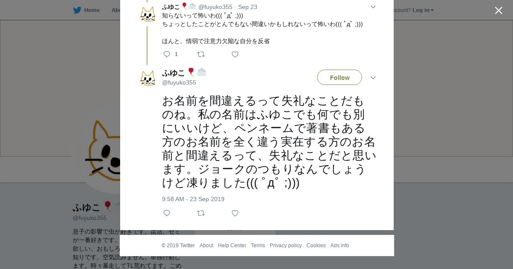Viewport: 513px width, 269px height.
Task: Click the Twitter bird Home icon
Action: (77, 10)
